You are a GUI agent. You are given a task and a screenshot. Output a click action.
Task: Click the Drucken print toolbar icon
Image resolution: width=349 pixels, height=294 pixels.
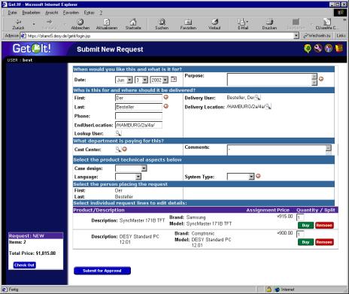[269, 24]
